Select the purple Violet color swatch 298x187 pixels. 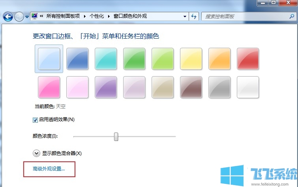click(106, 87)
